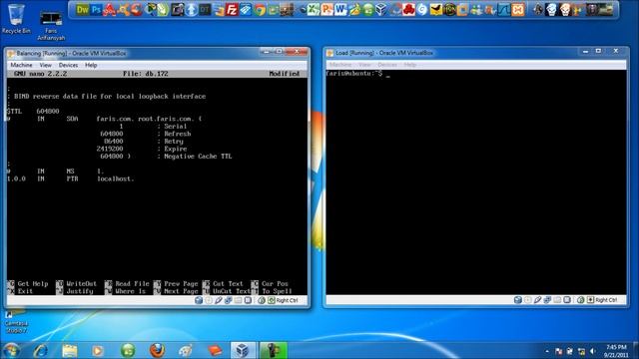
Task: Open Devices menu in Load window
Action: (x=387, y=65)
